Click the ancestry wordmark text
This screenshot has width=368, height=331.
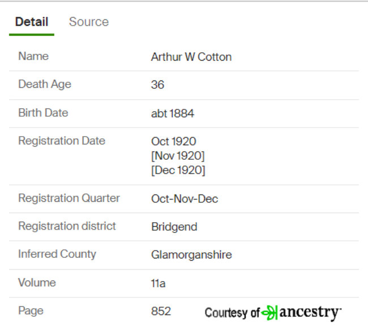(x=310, y=313)
